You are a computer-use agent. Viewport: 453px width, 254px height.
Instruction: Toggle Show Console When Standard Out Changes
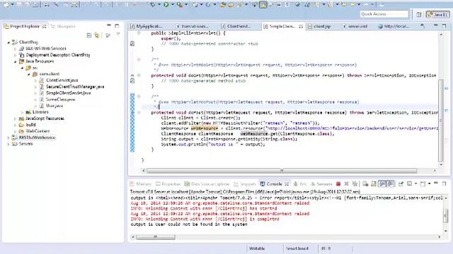click(x=382, y=183)
